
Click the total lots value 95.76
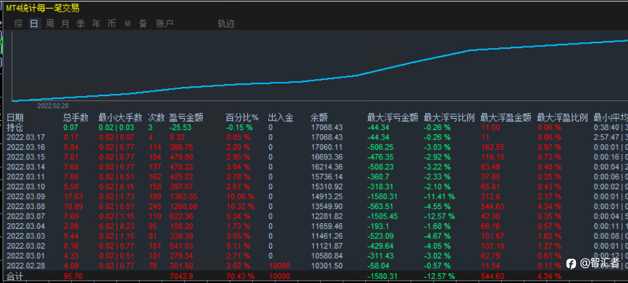click(x=72, y=276)
